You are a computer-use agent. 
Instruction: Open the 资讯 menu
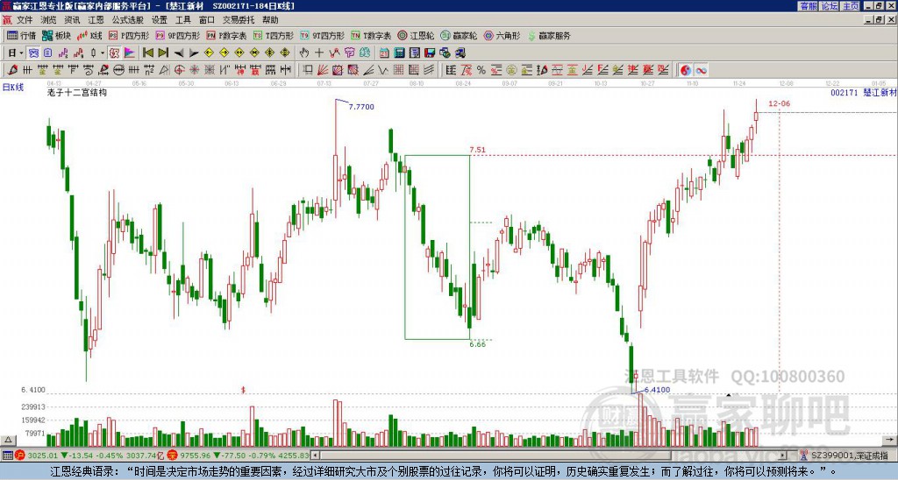[72, 20]
